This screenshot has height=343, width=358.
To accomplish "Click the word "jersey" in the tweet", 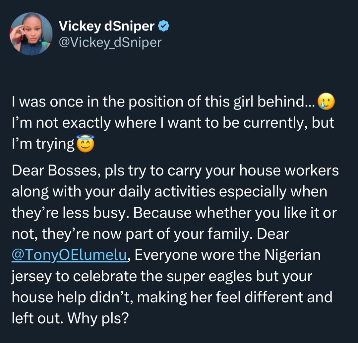I will tap(31, 277).
